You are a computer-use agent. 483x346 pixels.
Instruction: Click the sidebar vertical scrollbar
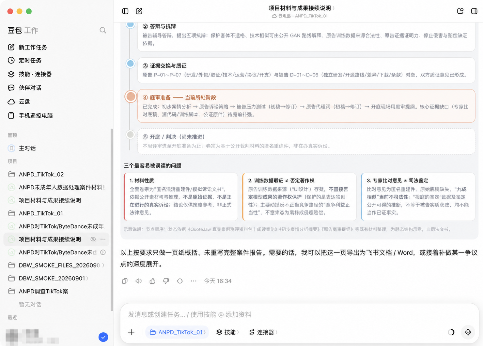(112, 220)
